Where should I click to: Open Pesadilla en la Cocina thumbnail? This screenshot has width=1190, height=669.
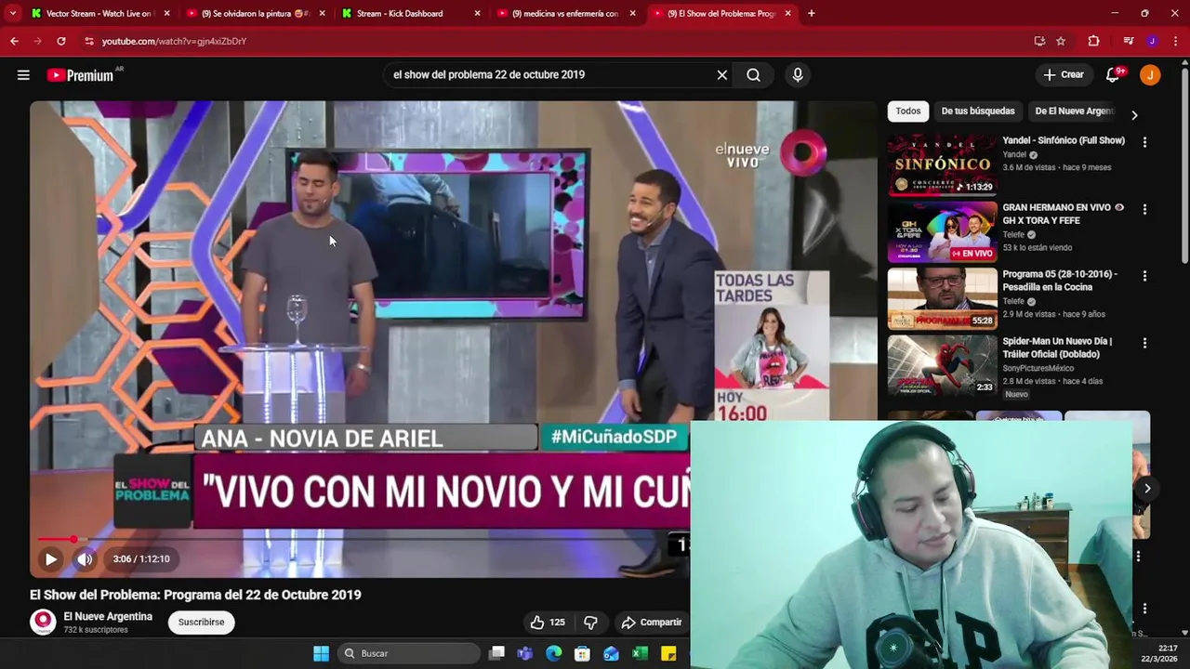[x=942, y=299]
